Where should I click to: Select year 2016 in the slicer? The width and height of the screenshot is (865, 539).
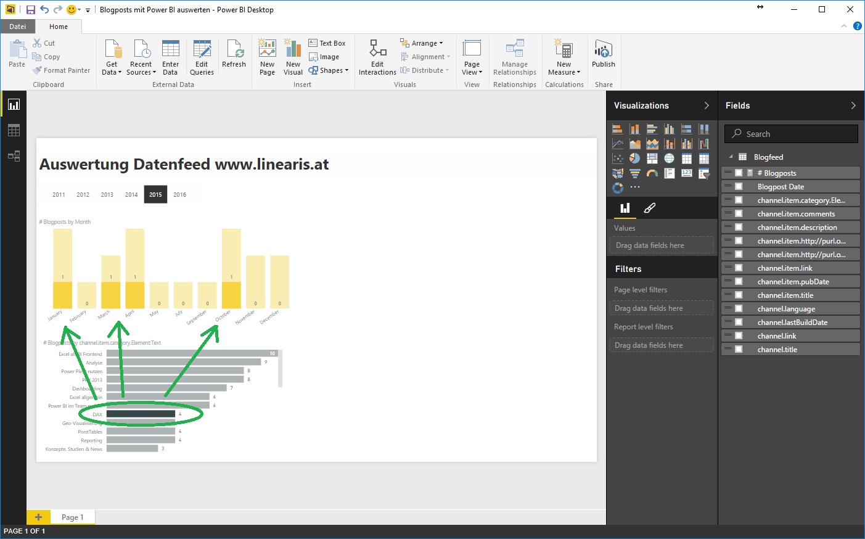point(179,194)
